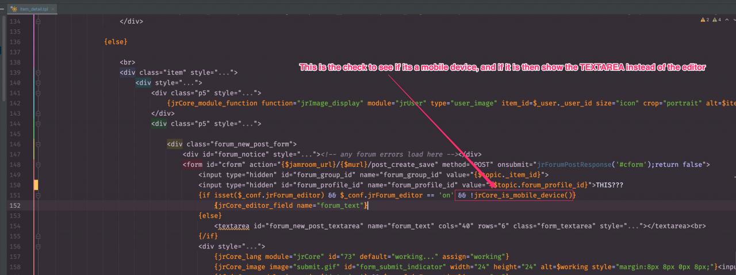736x275 pixels.
Task: Click the {else} tag on line 136
Action: coord(116,42)
